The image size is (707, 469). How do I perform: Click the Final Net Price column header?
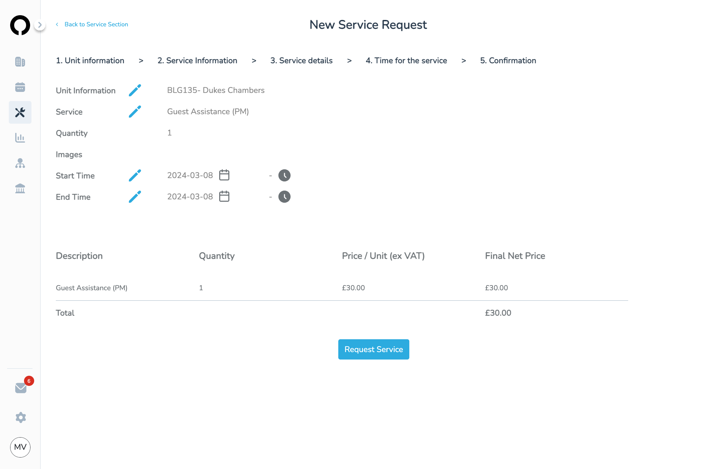point(515,256)
